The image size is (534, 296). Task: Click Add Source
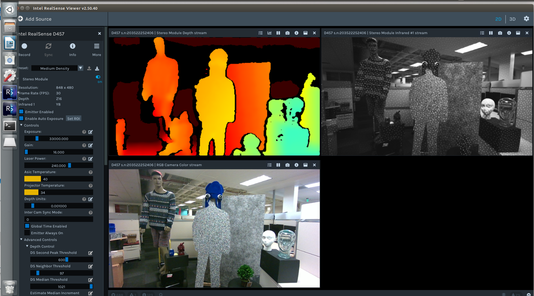pyautogui.click(x=35, y=19)
